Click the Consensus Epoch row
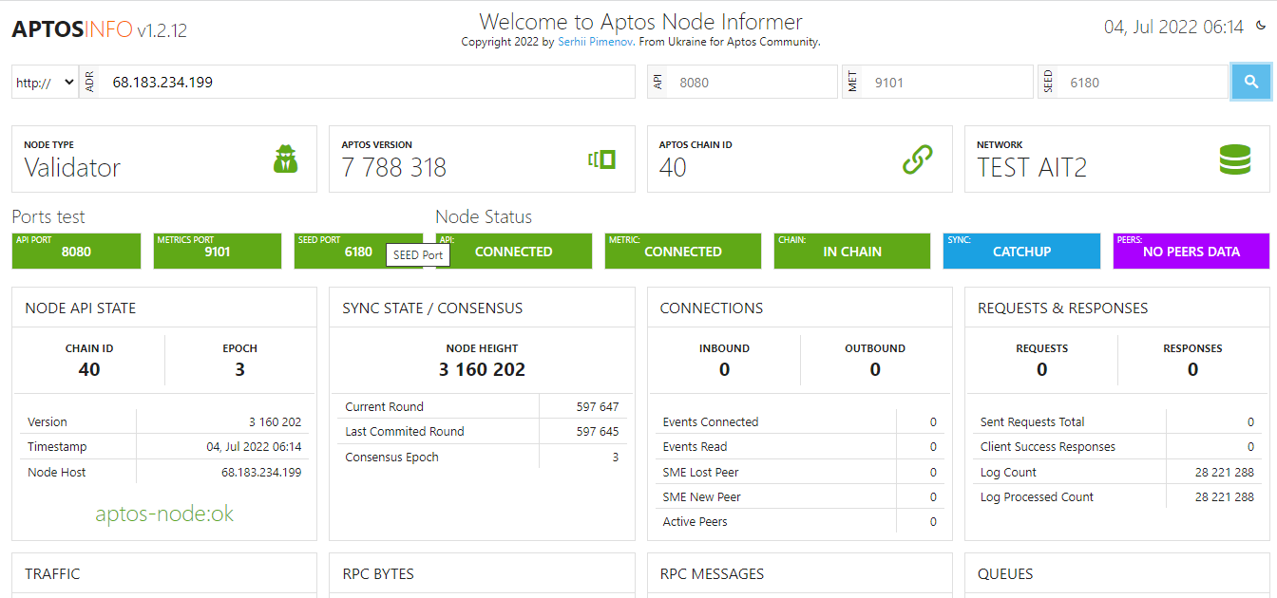The height and width of the screenshot is (598, 1277). tap(482, 457)
